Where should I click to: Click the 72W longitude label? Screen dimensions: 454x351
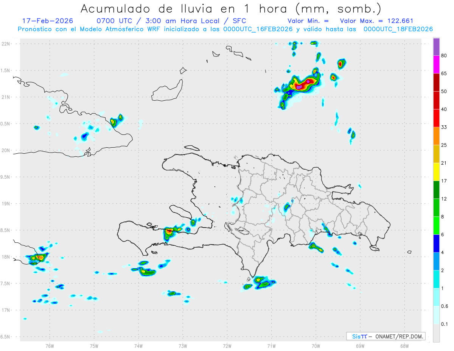227,346
